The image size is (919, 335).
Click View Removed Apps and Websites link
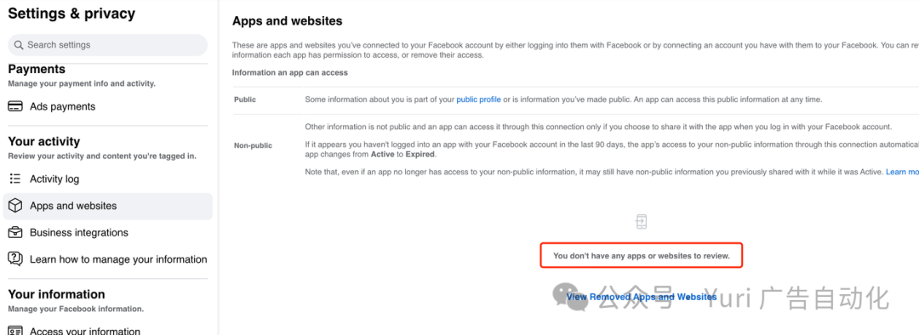642,297
